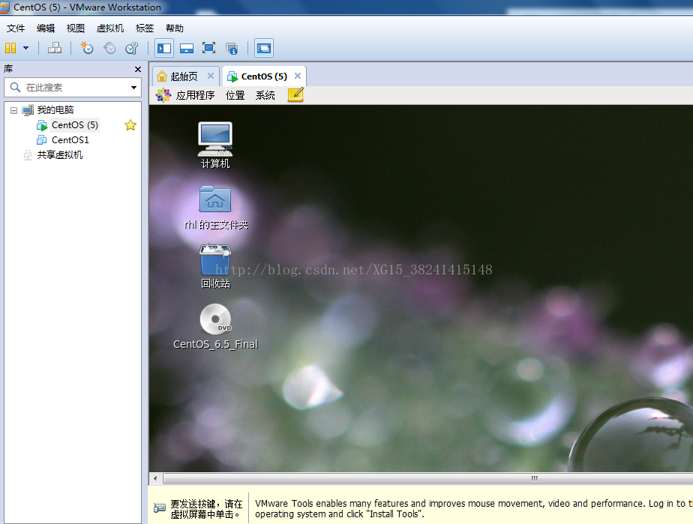693x524 pixels.
Task: Click the keyboard hint icon in status bar
Action: pos(160,508)
